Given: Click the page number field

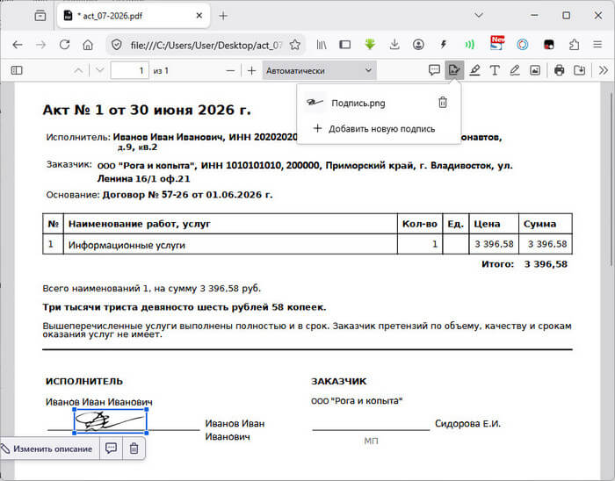Looking at the screenshot, I should [x=129, y=70].
